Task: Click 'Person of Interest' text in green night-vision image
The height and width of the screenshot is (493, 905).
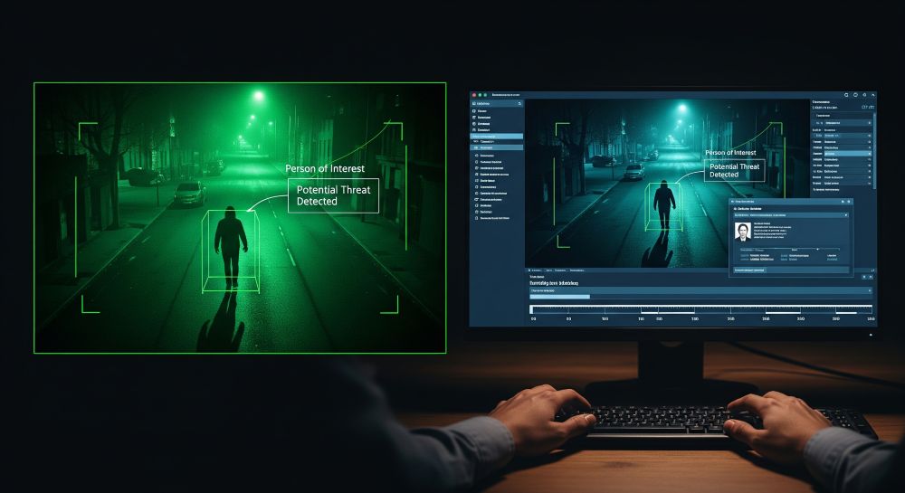Action: [325, 168]
